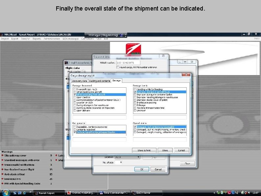Click red icon beside Awb stock critical
This screenshot has width=261, height=196.
tap(3, 174)
